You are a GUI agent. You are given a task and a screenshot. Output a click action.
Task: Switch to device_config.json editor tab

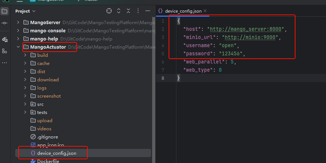[x=180, y=11]
